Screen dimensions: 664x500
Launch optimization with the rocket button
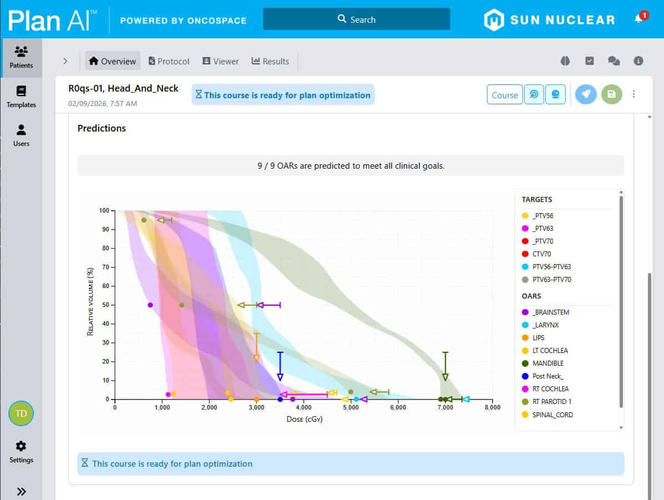[x=585, y=94]
